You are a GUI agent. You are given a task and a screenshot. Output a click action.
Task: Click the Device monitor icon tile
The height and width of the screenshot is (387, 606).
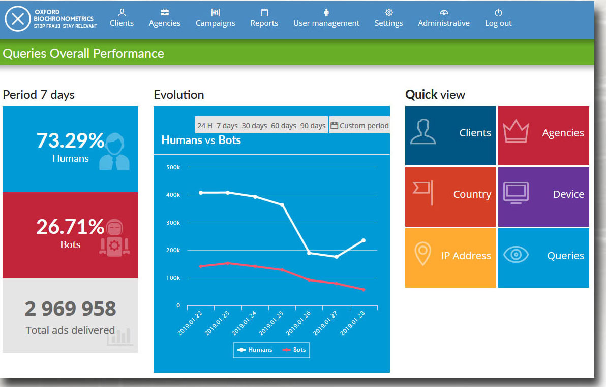click(x=516, y=193)
